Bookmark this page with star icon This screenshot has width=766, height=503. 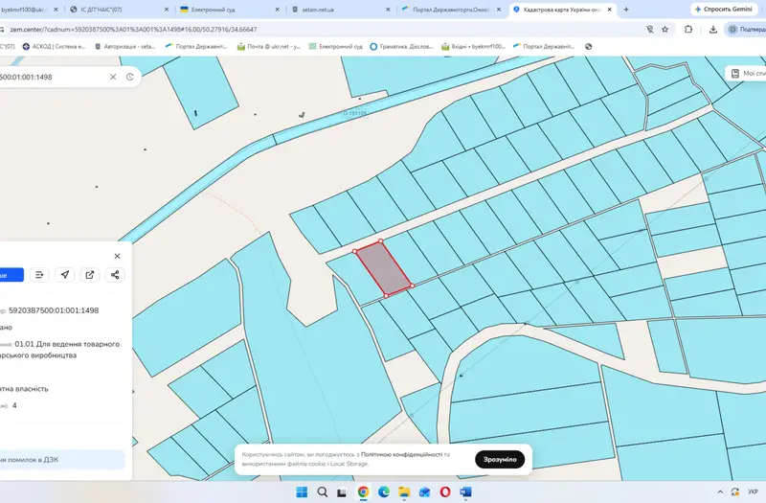(x=665, y=30)
